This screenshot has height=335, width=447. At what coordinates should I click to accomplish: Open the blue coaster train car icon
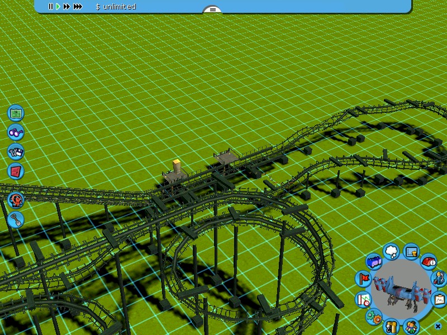(x=373, y=261)
